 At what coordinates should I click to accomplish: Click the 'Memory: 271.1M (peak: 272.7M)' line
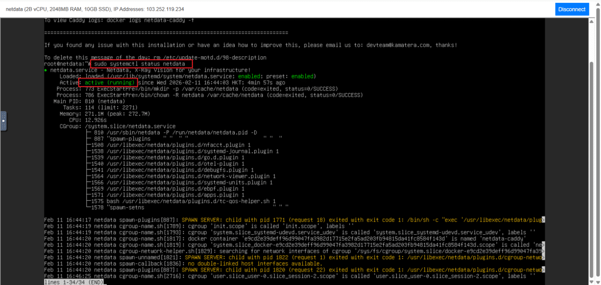click(x=104, y=114)
